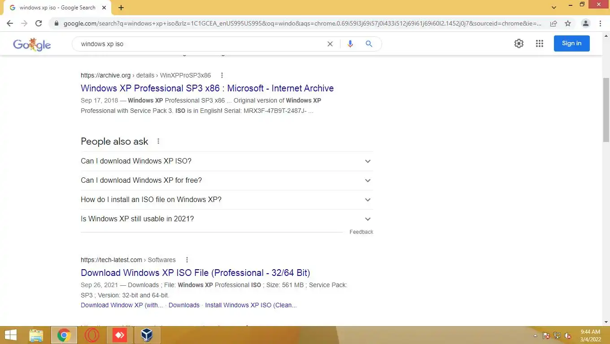Image resolution: width=610 pixels, height=344 pixels.
Task: Clear the search box text
Action: point(330,44)
